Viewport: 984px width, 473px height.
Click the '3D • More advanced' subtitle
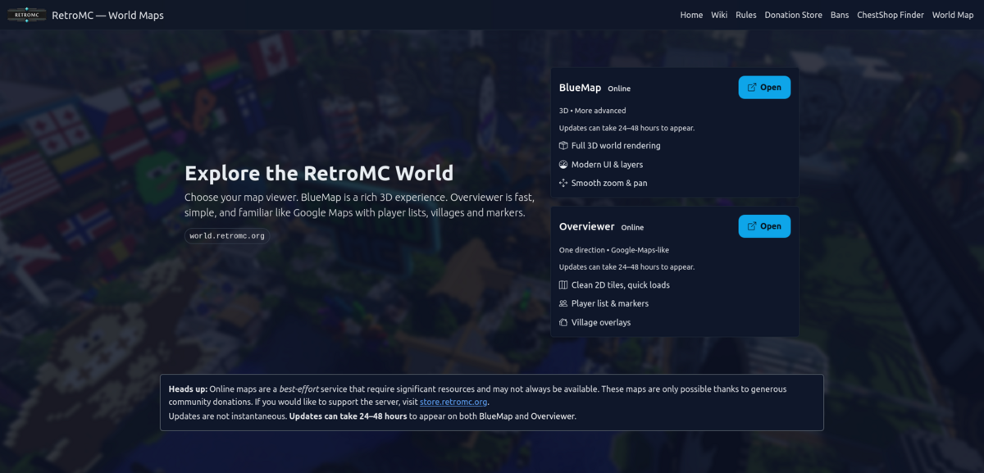pos(592,111)
